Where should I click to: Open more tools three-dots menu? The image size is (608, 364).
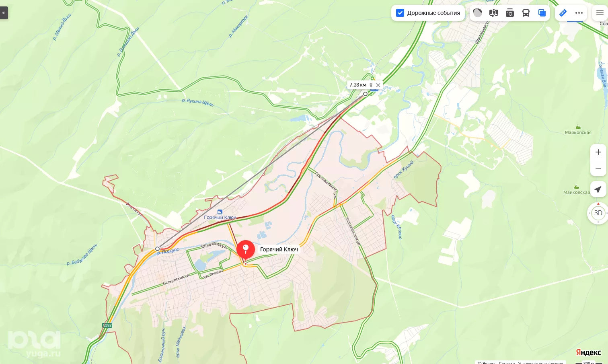tap(579, 13)
